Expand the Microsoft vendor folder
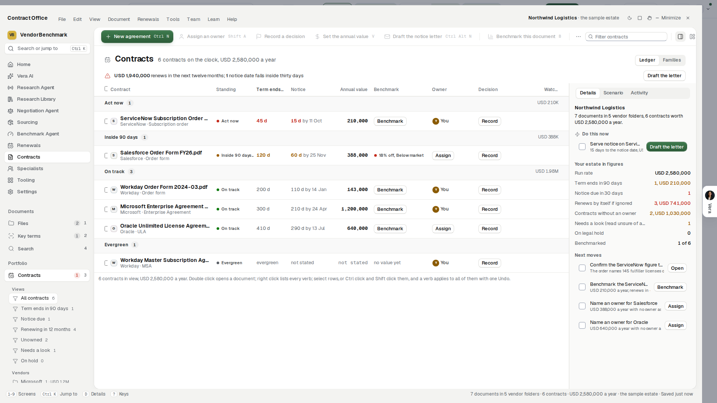The width and height of the screenshot is (717, 403). [x=15, y=382]
